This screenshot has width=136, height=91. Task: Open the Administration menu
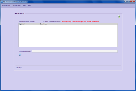6,5
